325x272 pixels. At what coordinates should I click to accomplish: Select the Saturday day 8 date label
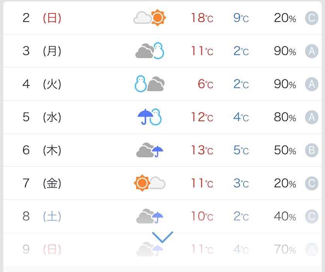(42, 216)
